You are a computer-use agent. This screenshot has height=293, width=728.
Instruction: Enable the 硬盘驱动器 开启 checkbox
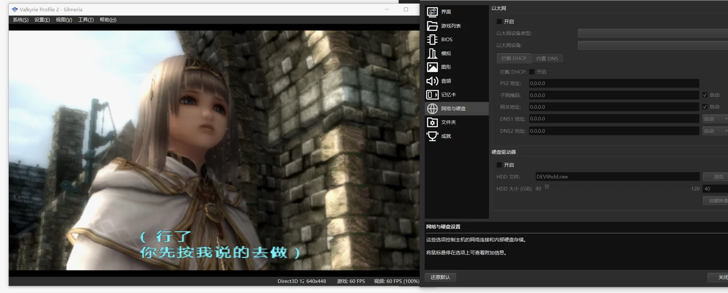(499, 165)
